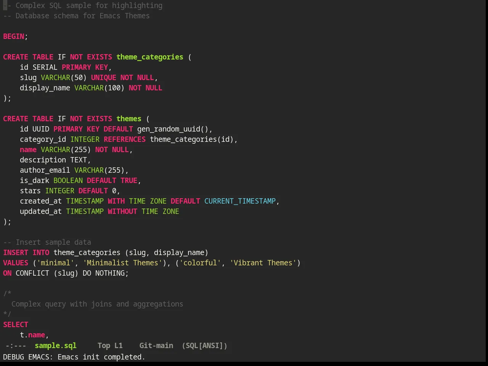The height and width of the screenshot is (366, 488).
Task: Click the created_at column name
Action: coord(41,201)
